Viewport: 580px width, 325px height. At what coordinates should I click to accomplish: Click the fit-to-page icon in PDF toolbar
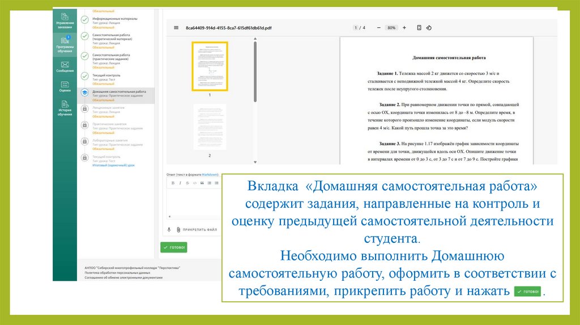click(419, 28)
